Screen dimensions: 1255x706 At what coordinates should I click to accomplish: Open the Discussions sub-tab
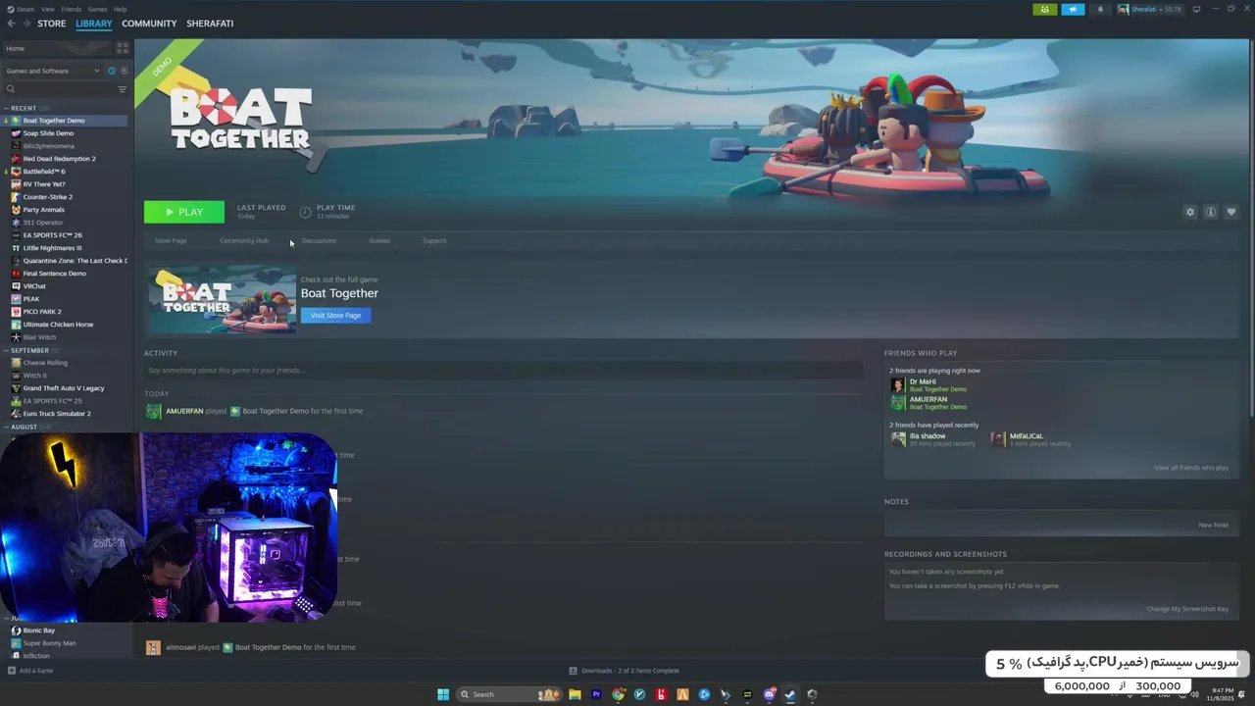[319, 240]
